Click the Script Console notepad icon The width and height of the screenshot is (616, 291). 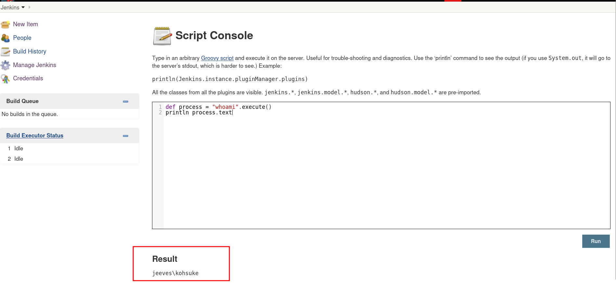point(162,36)
